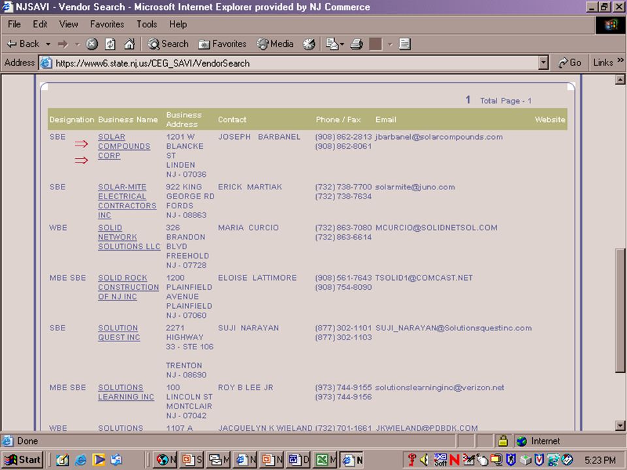Open the Tools menu
Image resolution: width=627 pixels, height=470 pixels.
147,24
